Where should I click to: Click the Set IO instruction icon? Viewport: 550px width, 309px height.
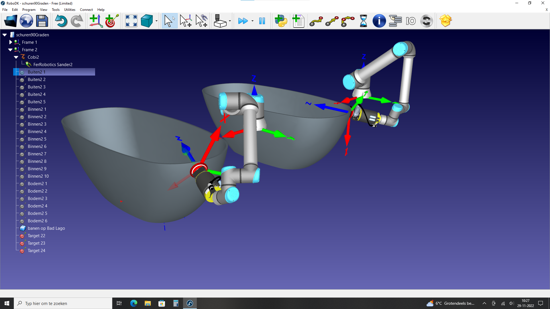(x=410, y=21)
